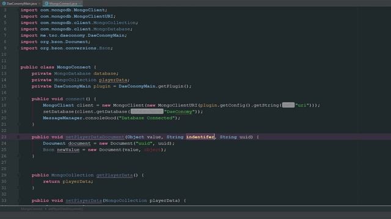
Task: Click the 'newValue' variable on line 25
Action: [68, 150]
